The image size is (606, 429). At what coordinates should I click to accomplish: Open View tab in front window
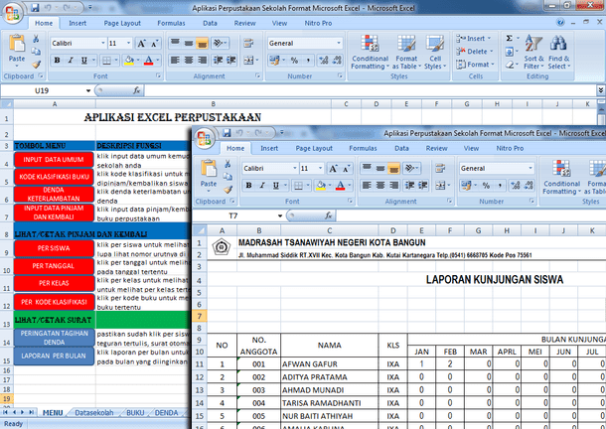(x=471, y=148)
